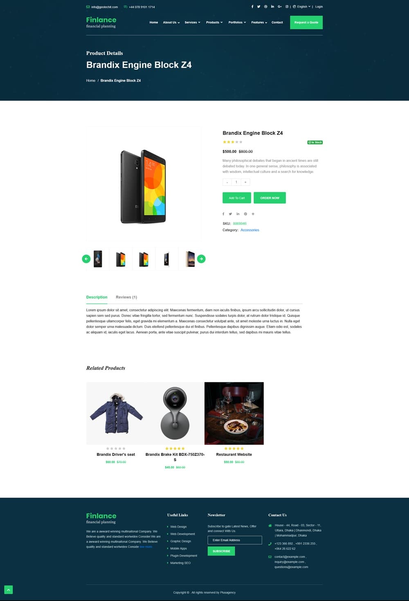Open the English language dropdown
Screen dimensions: 409x601
coord(302,7)
